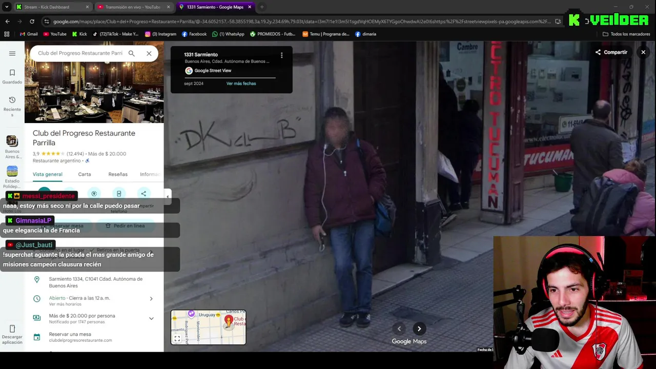Go to next Street View image arrow
This screenshot has width=656, height=369.
tap(419, 329)
